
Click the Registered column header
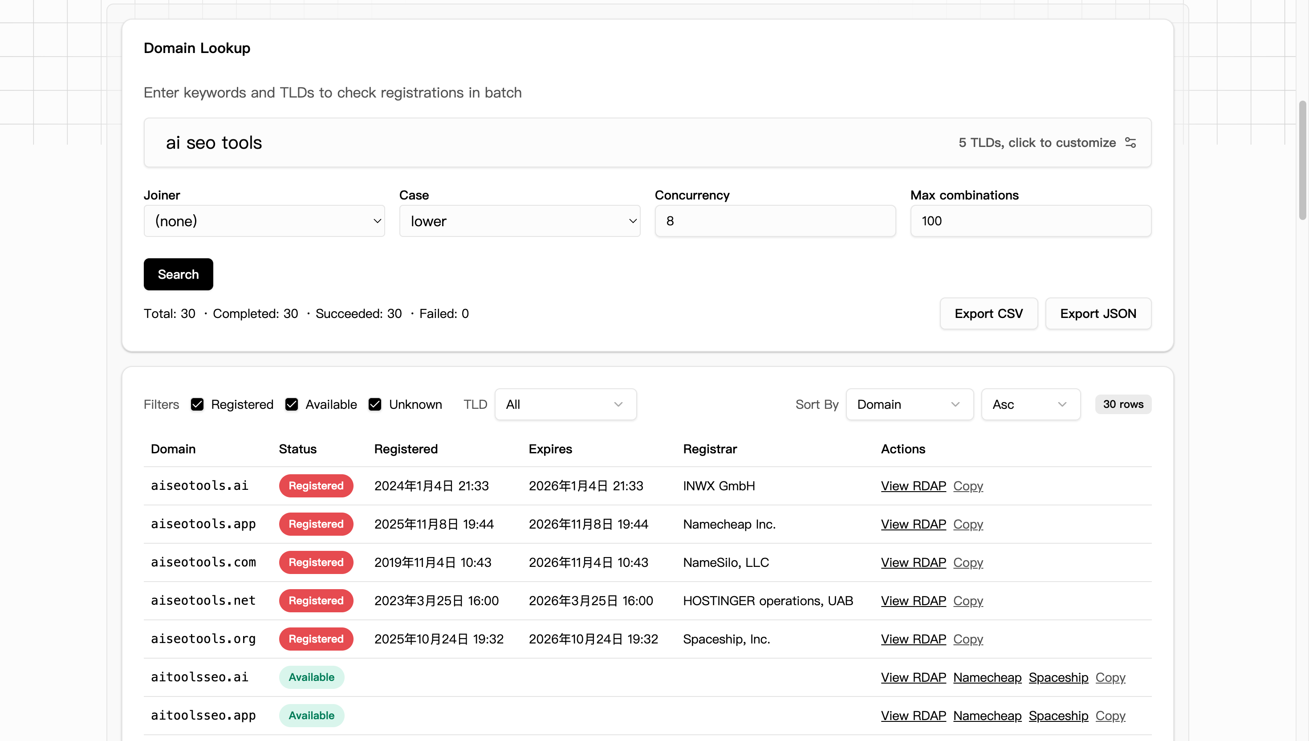click(406, 449)
